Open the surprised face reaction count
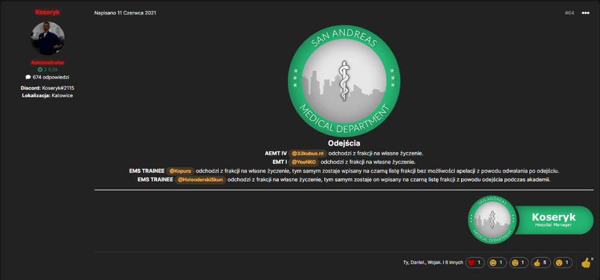The width and height of the screenshot is (600, 280). 563,263
